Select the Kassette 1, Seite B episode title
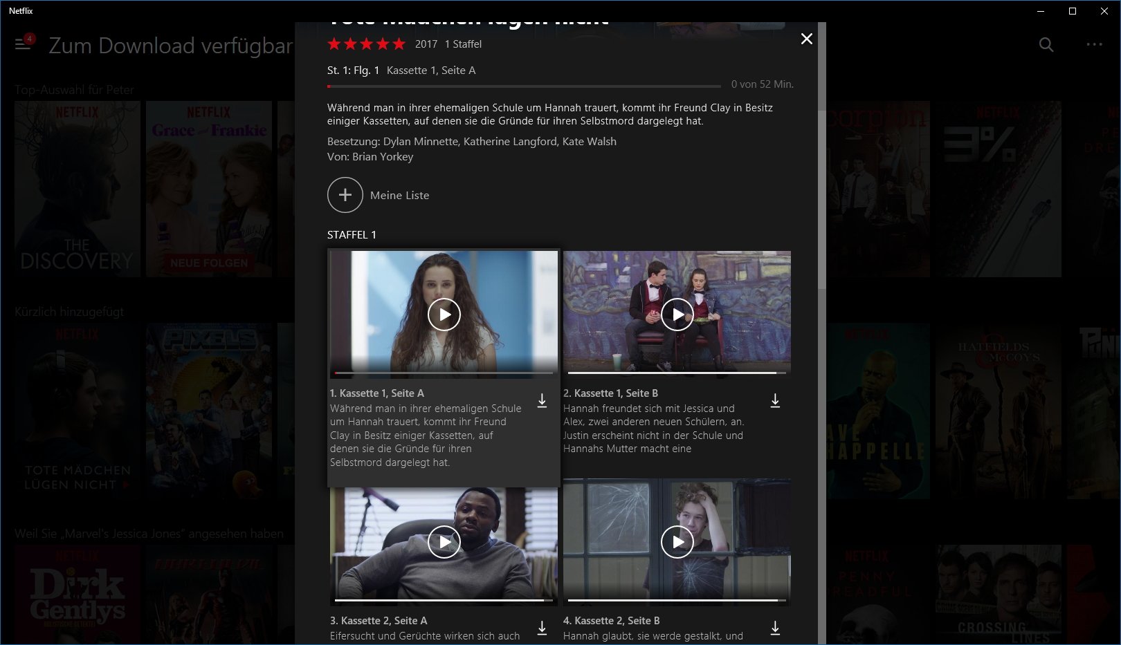Viewport: 1121px width, 645px height. pos(610,393)
